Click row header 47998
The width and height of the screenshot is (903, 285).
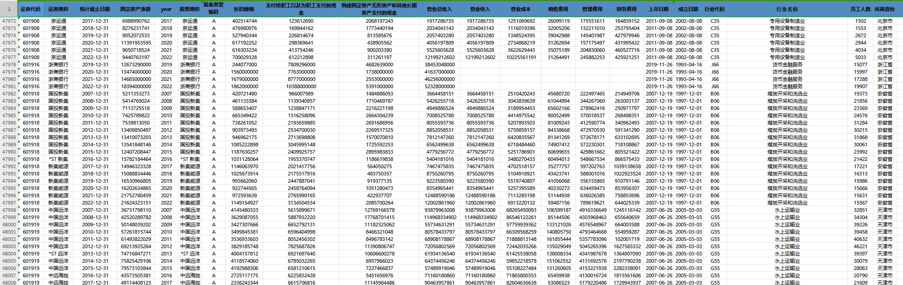pos(9,210)
